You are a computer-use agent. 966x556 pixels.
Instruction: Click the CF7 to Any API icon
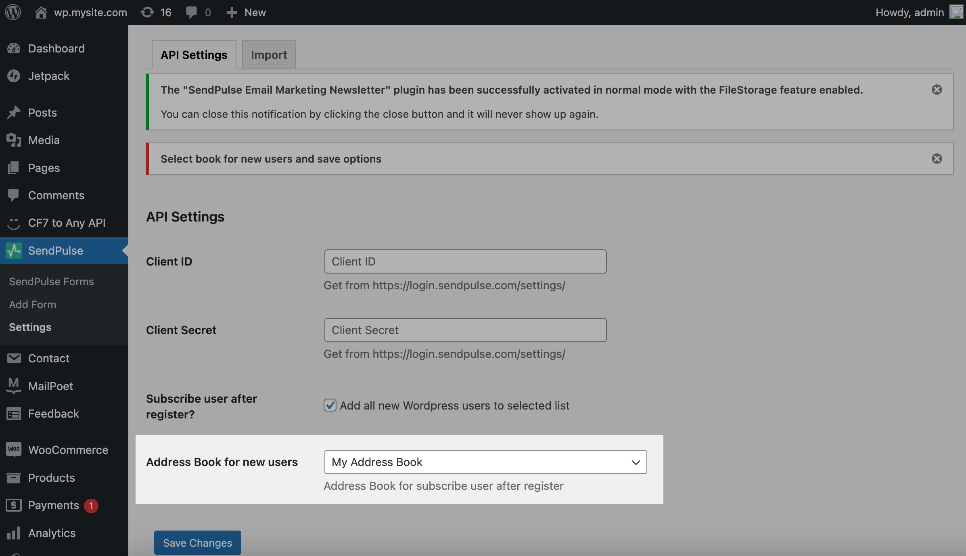coord(14,223)
